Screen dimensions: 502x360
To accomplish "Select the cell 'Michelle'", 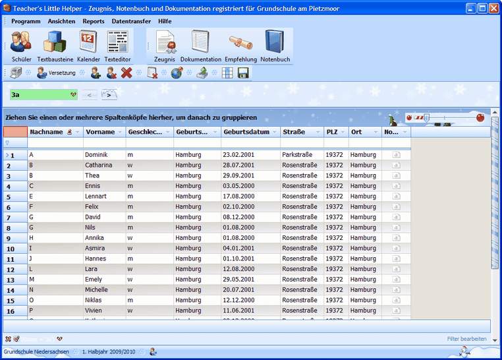I will click(x=105, y=290).
